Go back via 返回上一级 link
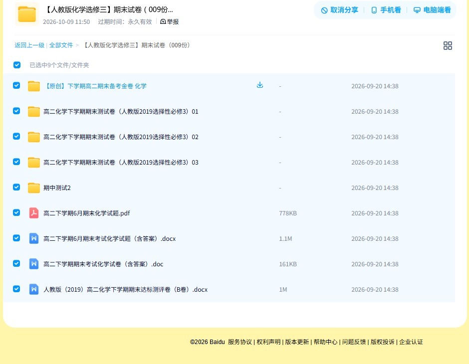 [29, 45]
